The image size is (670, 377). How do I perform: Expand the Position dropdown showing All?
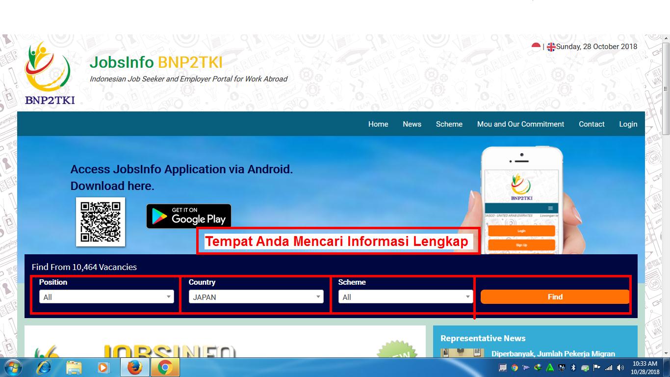click(x=106, y=296)
